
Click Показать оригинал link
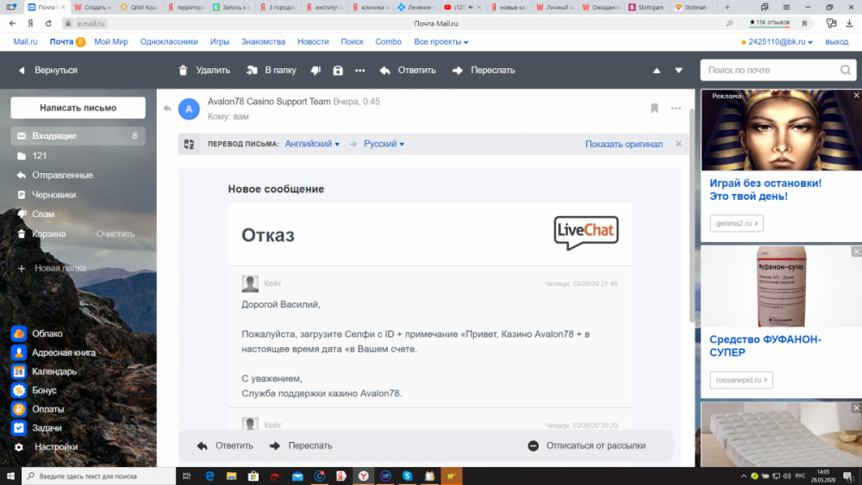point(623,144)
